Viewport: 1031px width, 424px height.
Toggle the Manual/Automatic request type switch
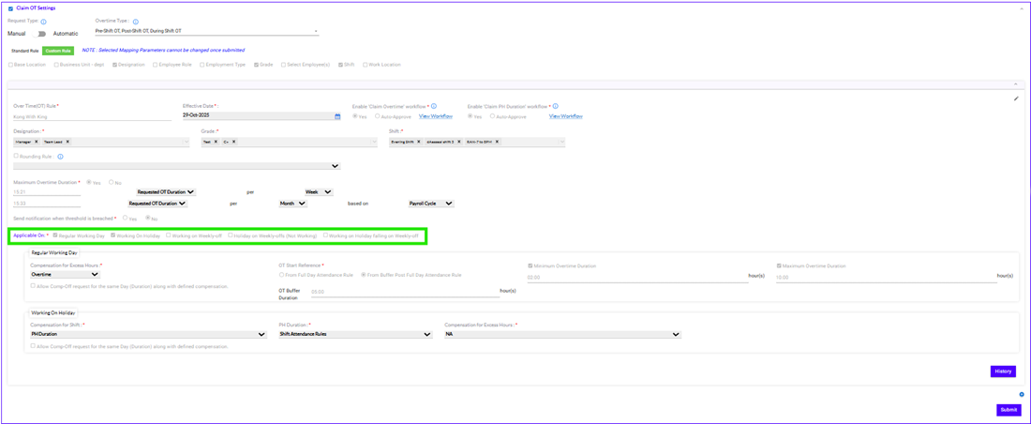coord(41,33)
